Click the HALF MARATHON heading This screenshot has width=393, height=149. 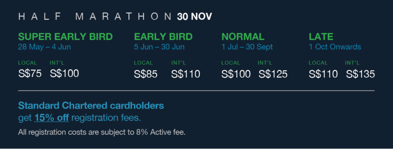click(95, 17)
